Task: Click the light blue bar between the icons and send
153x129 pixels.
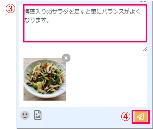Action: (81, 116)
